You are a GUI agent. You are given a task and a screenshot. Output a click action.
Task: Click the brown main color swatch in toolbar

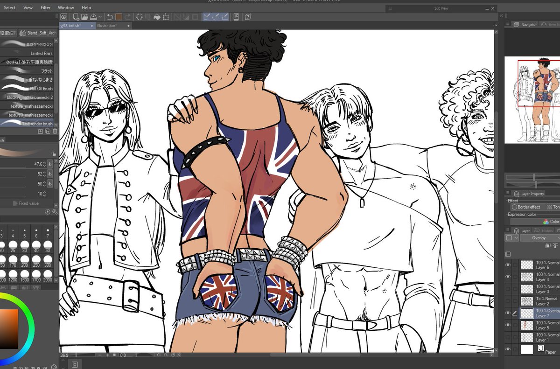(119, 17)
